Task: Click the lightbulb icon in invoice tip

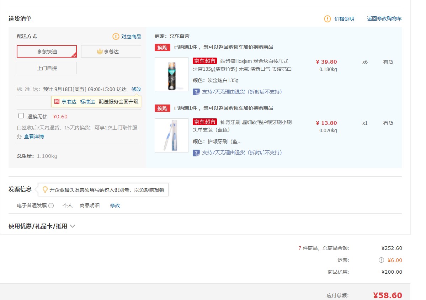Action: coord(45,189)
